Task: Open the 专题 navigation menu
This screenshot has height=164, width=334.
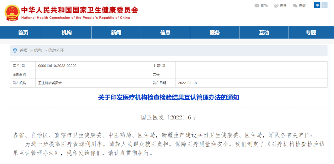Action: point(311,32)
